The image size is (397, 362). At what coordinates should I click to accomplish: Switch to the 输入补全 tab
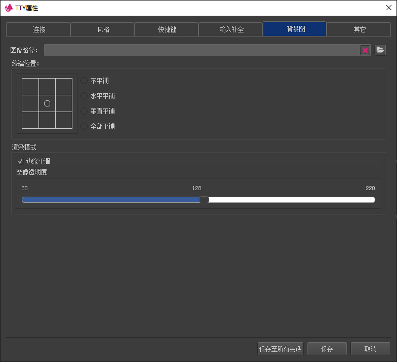[231, 29]
